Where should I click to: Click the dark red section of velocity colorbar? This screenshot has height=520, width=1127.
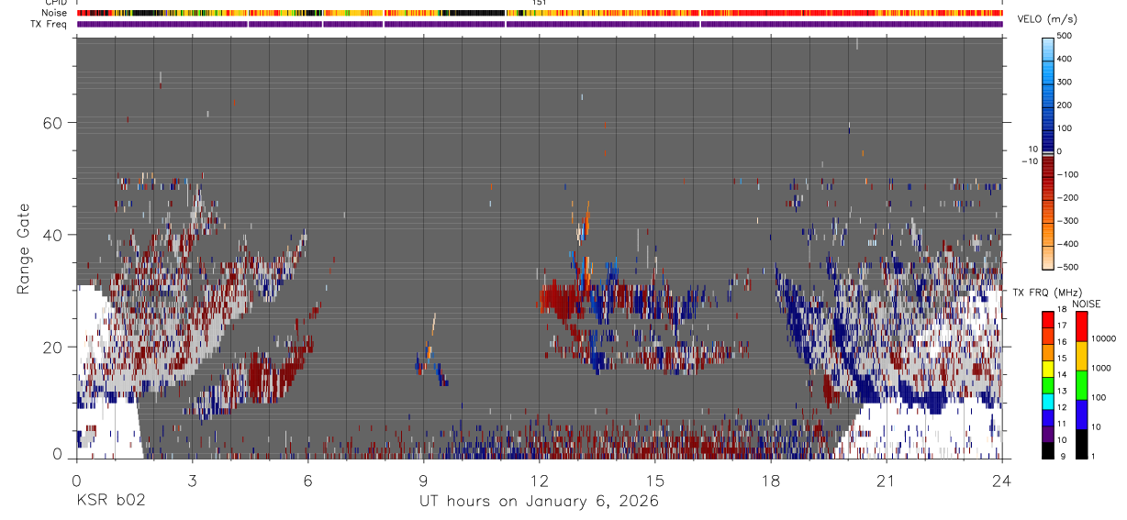click(1048, 164)
